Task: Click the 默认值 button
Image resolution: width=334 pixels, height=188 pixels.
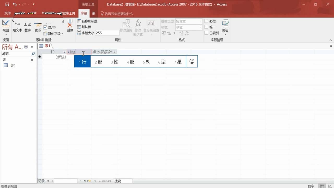Action: coord(84,27)
